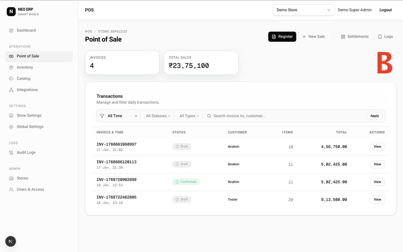Click total amount 9,13,500.00
Screen dimensions: 403x252
coord(334,200)
